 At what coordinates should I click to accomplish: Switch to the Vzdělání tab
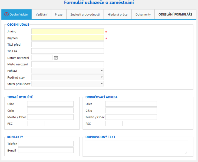(x=41, y=14)
